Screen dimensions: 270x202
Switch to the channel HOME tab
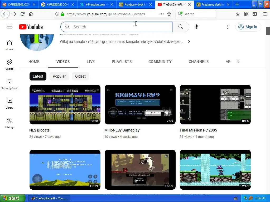(x=34, y=62)
